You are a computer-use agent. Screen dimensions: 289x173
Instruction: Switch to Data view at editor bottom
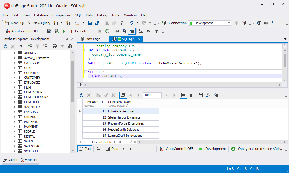[112, 149]
